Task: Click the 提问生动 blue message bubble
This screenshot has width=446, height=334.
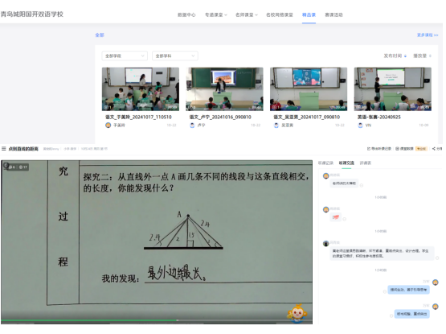Action: (408, 290)
